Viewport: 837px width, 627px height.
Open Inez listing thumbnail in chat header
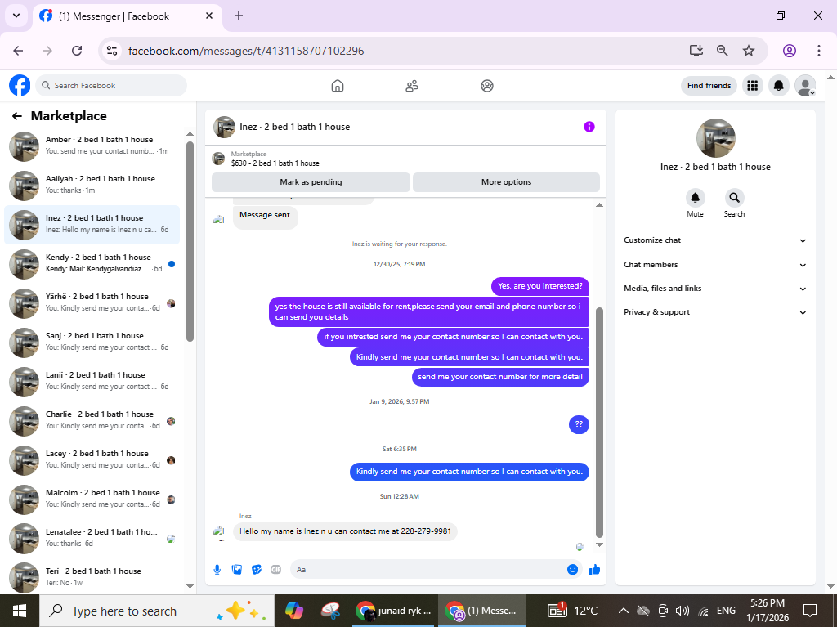point(224,127)
